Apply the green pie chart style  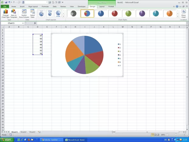tap(129, 13)
